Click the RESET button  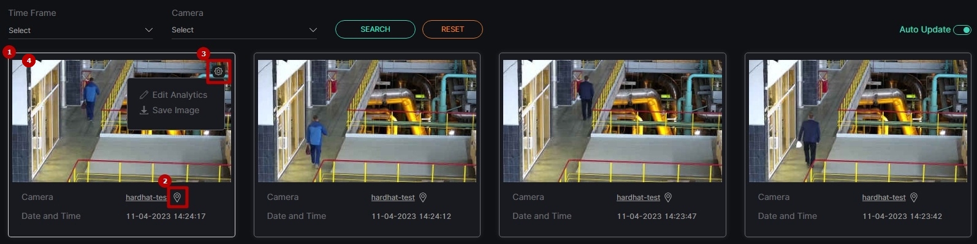point(452,29)
